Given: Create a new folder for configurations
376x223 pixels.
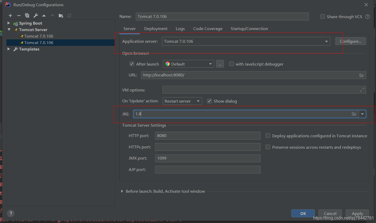Looking at the screenshot, I should (x=61, y=15).
